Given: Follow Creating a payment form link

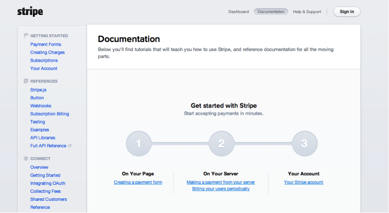Looking at the screenshot, I should click(138, 183).
